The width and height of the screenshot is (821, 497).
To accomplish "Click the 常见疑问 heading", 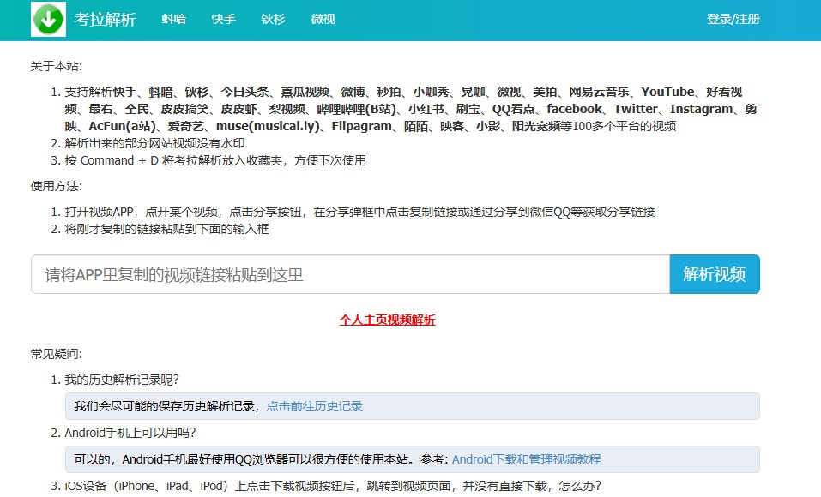I will pyautogui.click(x=57, y=354).
